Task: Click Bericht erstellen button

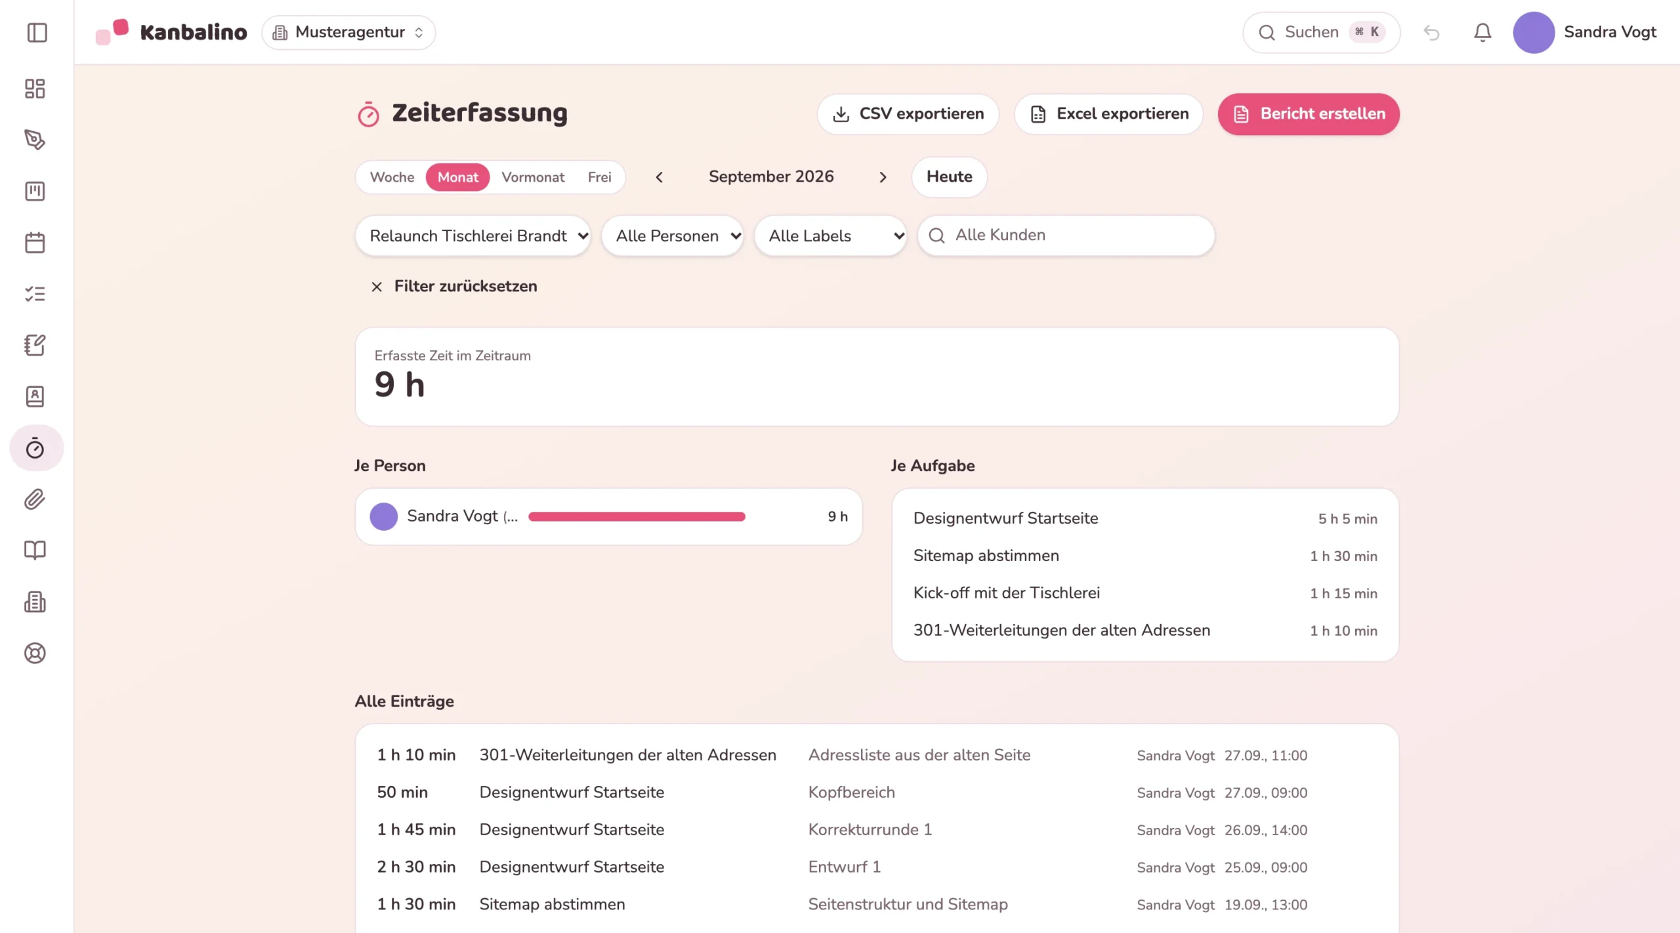Action: coord(1309,114)
